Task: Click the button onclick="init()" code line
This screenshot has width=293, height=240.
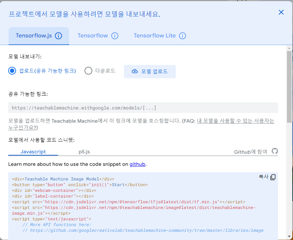Action: pyautogui.click(x=80, y=185)
